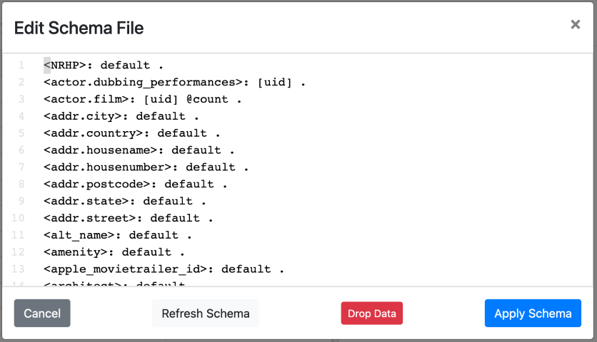The image size is (597, 342).
Task: Place cursor on addr.postcode line
Action: (x=136, y=185)
